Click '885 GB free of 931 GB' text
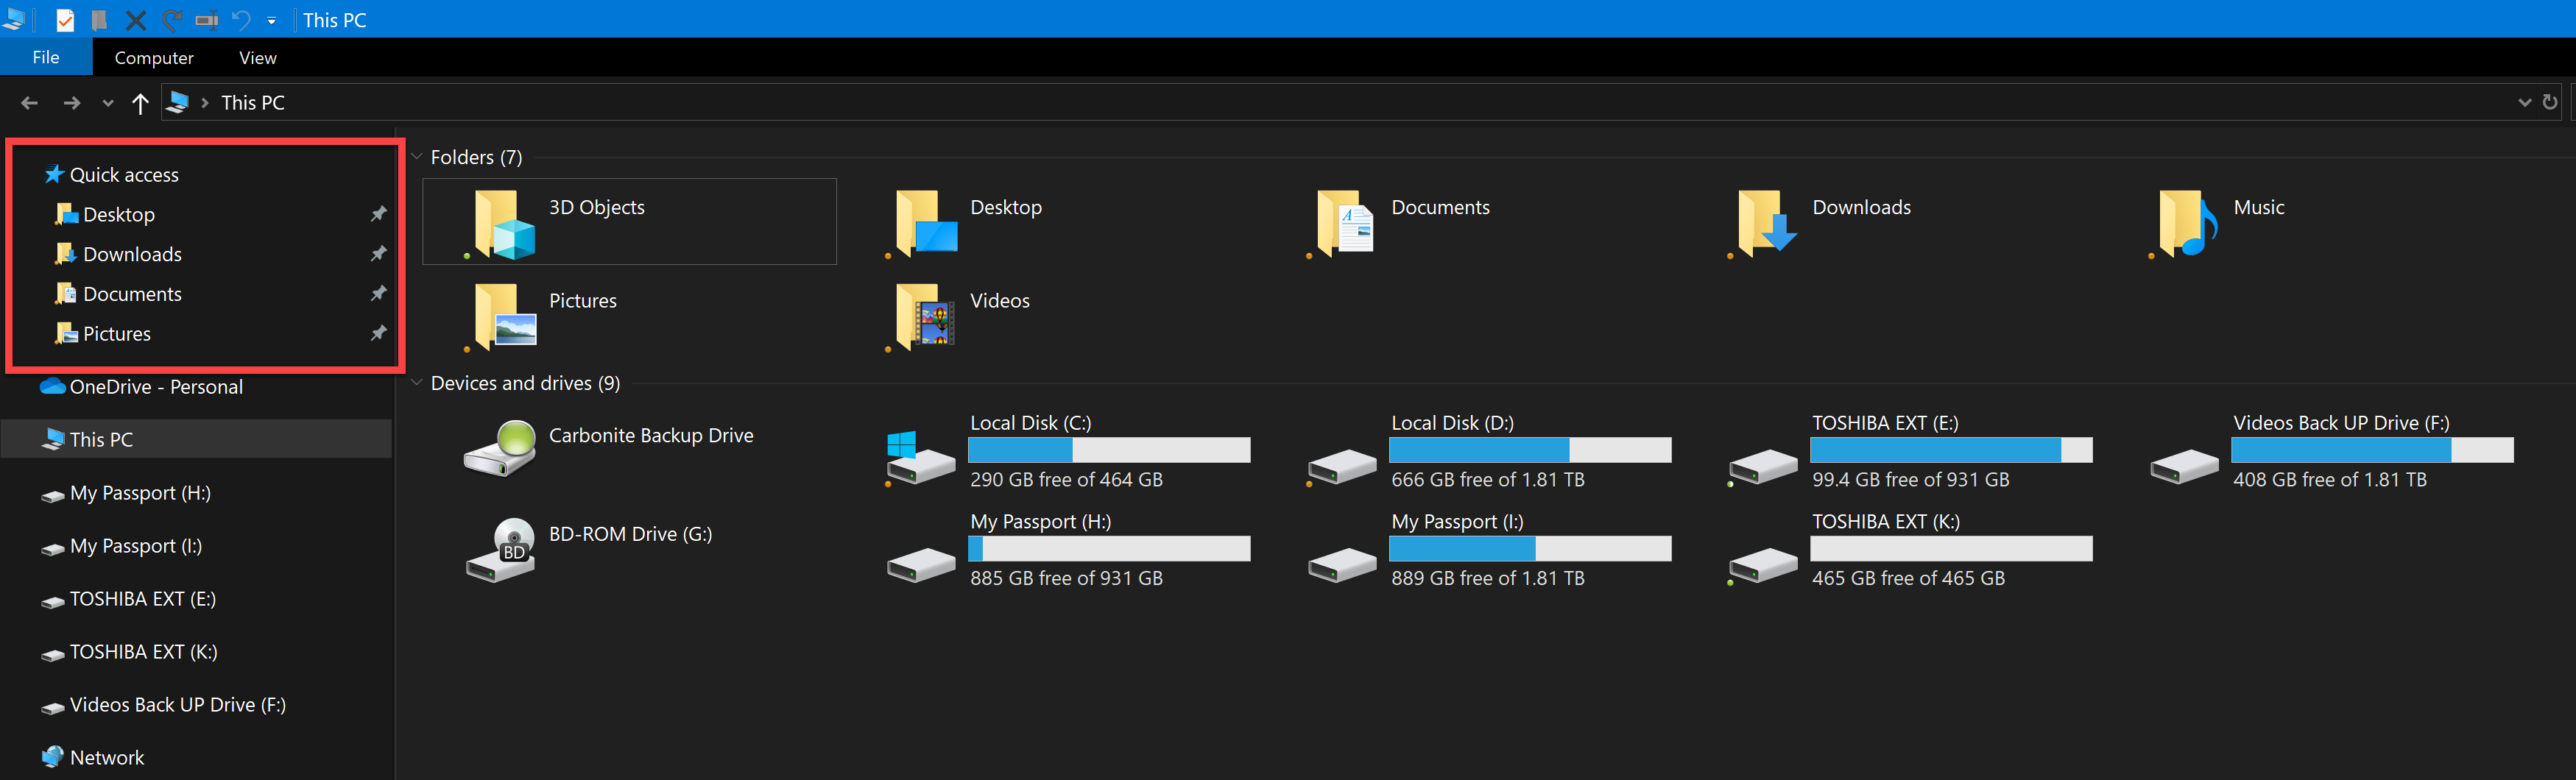Image resolution: width=2576 pixels, height=780 pixels. [1066, 578]
